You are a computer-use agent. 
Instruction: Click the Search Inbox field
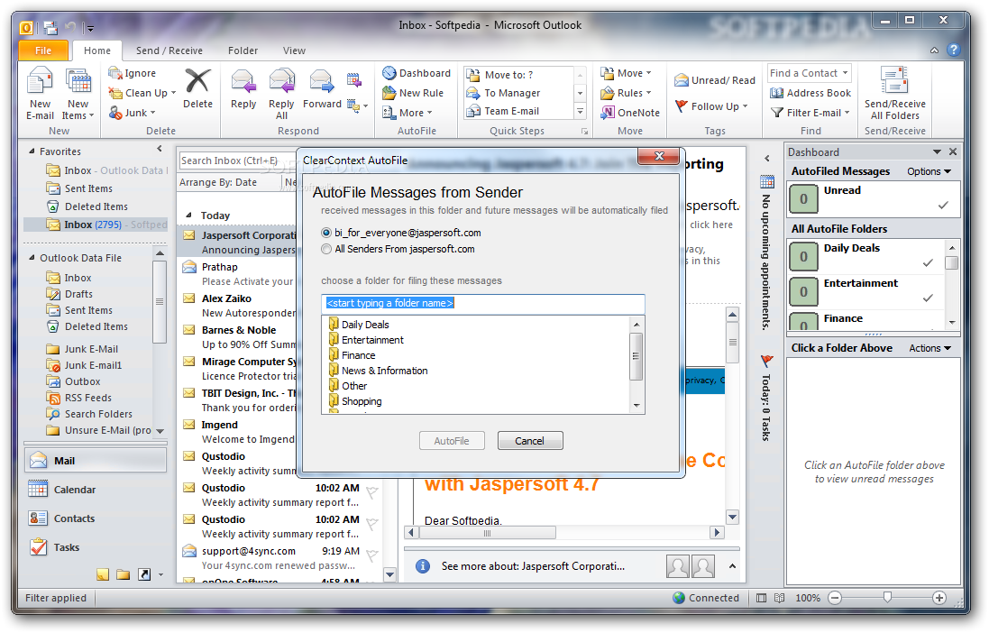click(237, 161)
